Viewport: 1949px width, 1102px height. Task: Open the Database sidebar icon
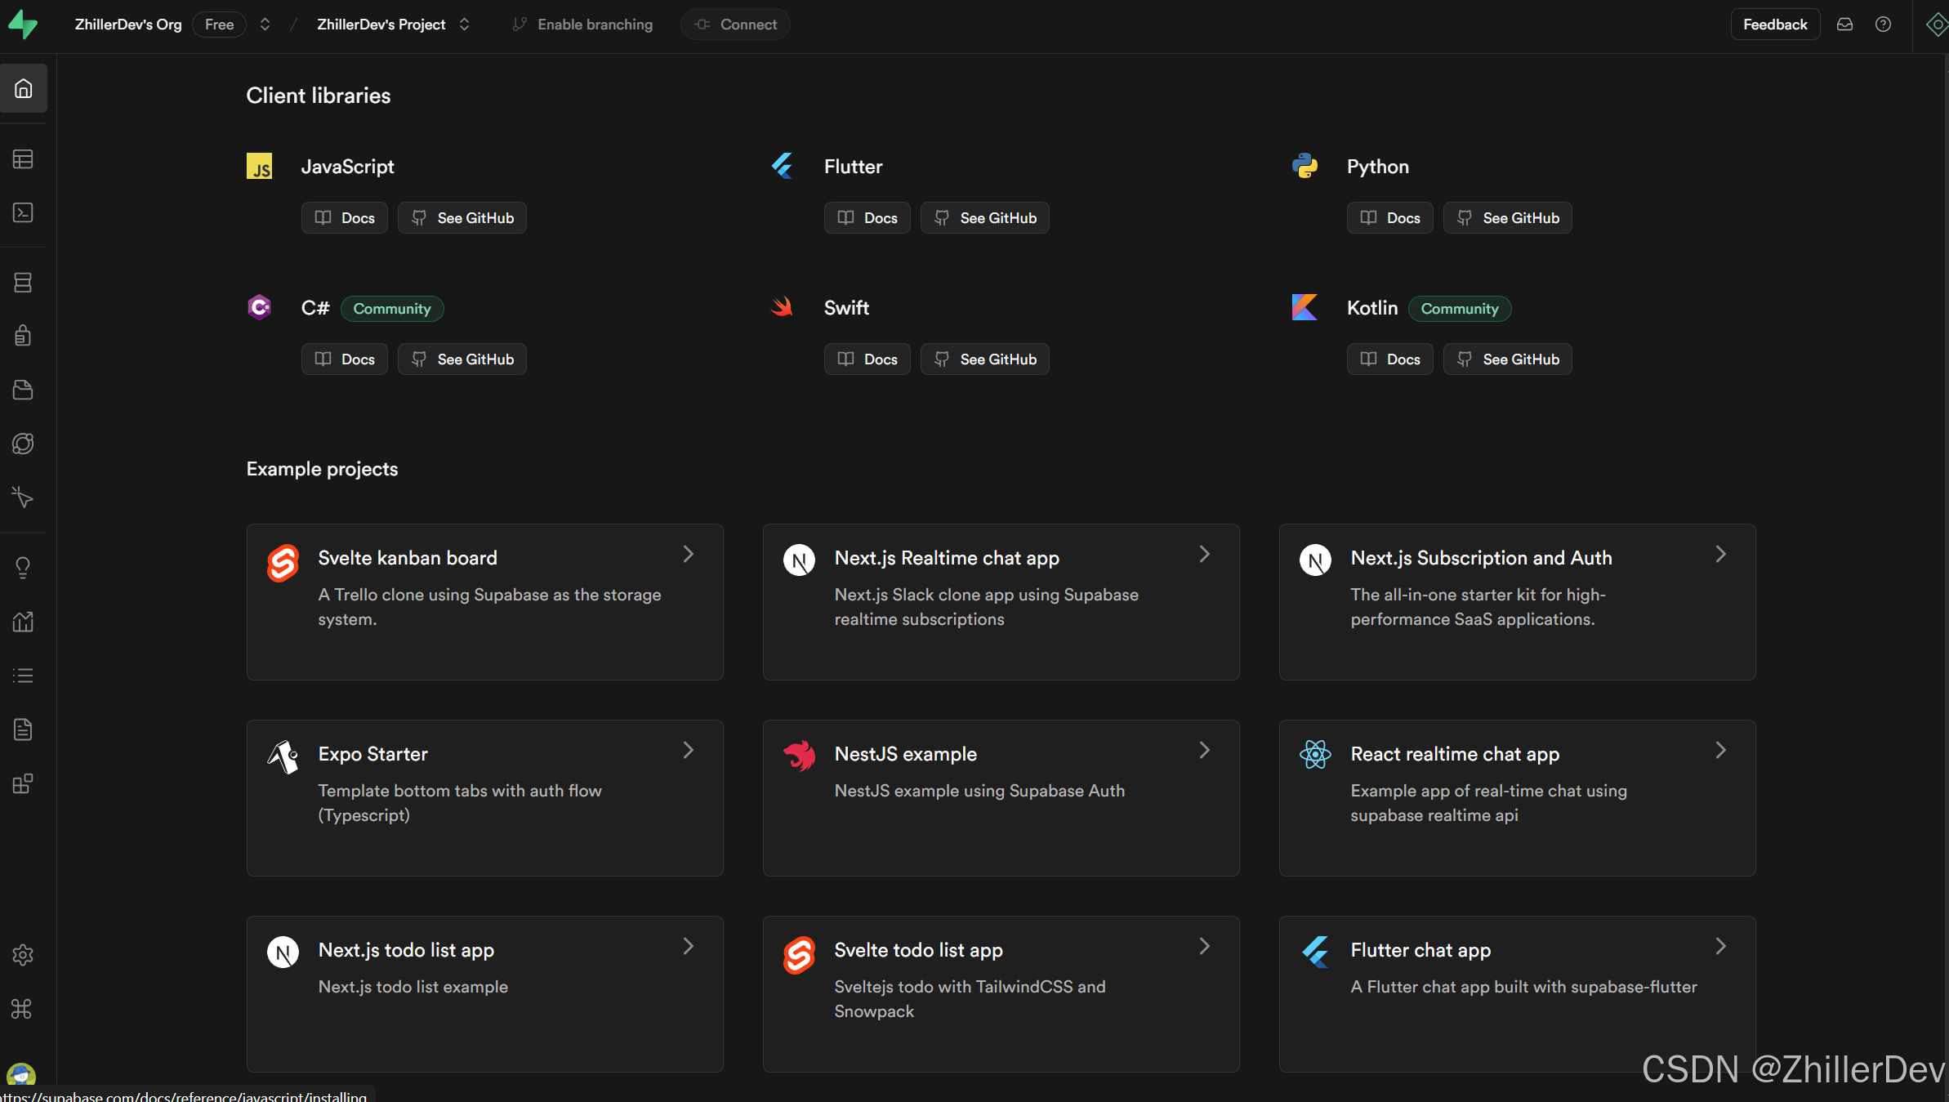pos(23,283)
